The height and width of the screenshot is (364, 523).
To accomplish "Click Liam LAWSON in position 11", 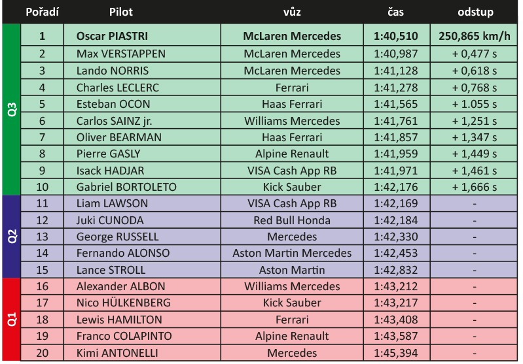I will click(x=112, y=203).
